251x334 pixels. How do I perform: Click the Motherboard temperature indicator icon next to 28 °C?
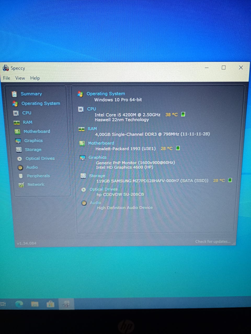[x=178, y=148]
